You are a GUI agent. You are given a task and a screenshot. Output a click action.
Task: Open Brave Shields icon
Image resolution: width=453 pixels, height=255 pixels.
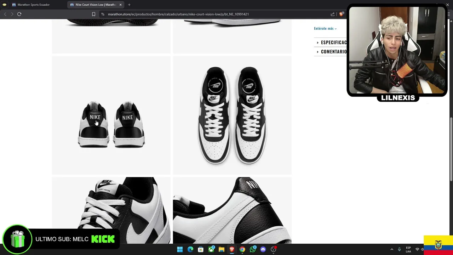341,14
